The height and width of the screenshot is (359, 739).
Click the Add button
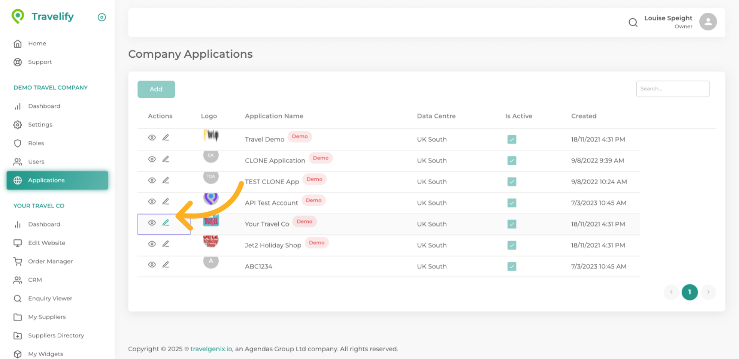pos(156,89)
